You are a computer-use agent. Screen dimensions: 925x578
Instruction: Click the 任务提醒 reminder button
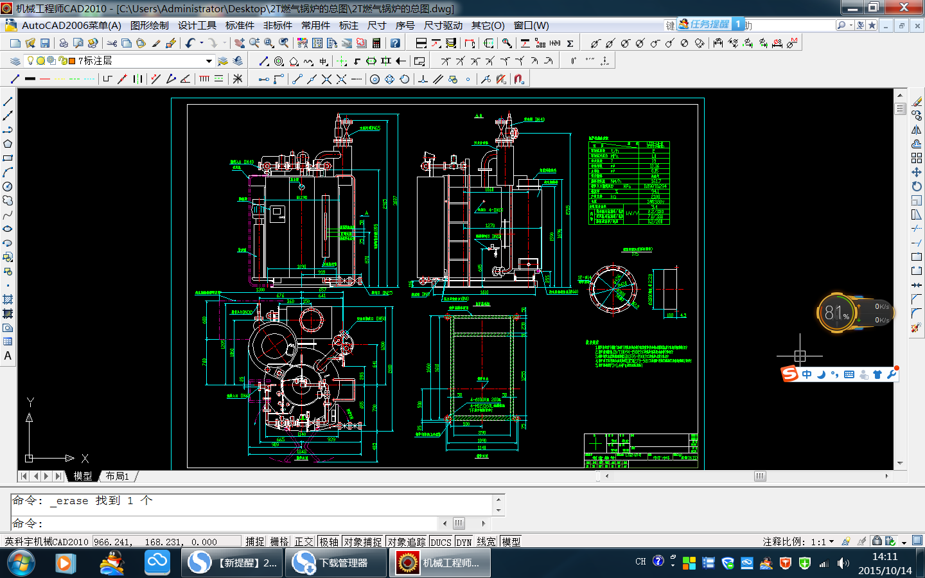click(x=705, y=24)
